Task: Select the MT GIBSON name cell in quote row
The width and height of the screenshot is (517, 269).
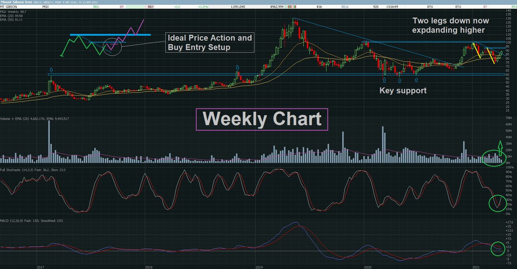Action: point(9,8)
